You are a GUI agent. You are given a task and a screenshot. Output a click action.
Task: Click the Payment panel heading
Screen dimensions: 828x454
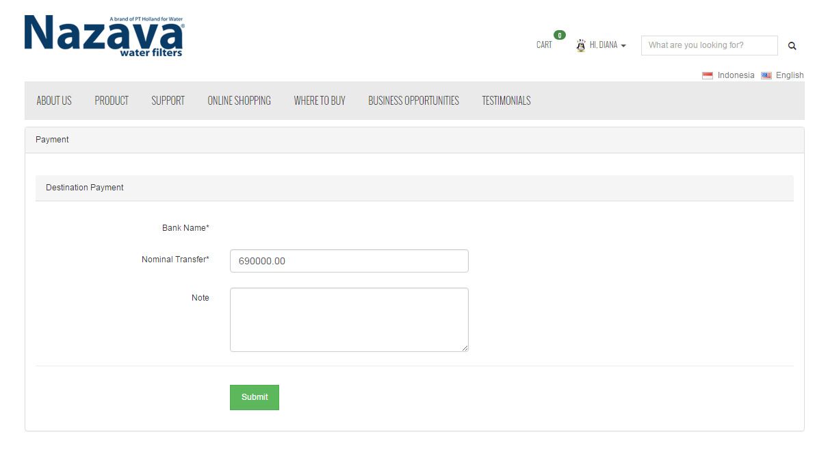click(x=415, y=140)
